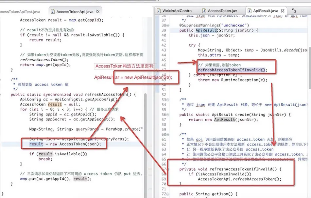The height and width of the screenshot is (198, 311).
Task: Click the @SuppressWarnings("unchecked") annotation
Action: coord(214,25)
